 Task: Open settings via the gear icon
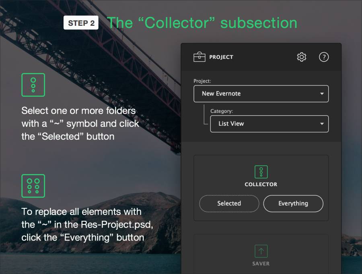tap(302, 57)
